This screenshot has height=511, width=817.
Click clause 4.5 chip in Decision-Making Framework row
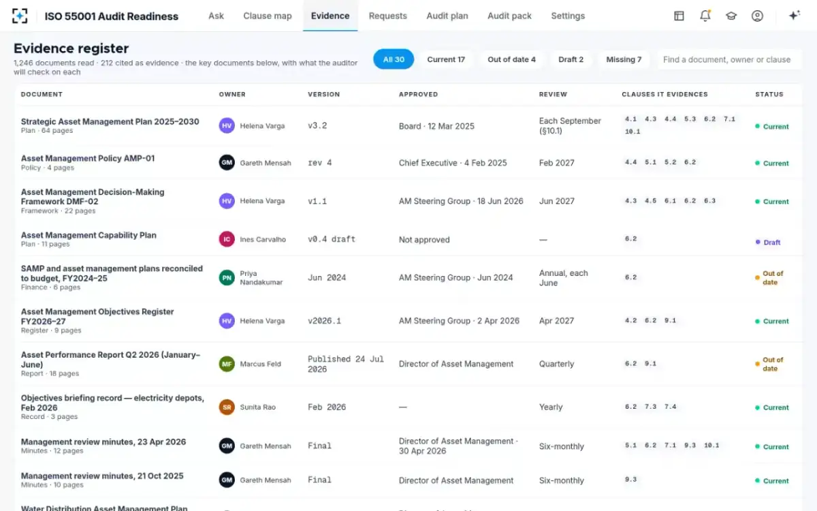click(651, 201)
